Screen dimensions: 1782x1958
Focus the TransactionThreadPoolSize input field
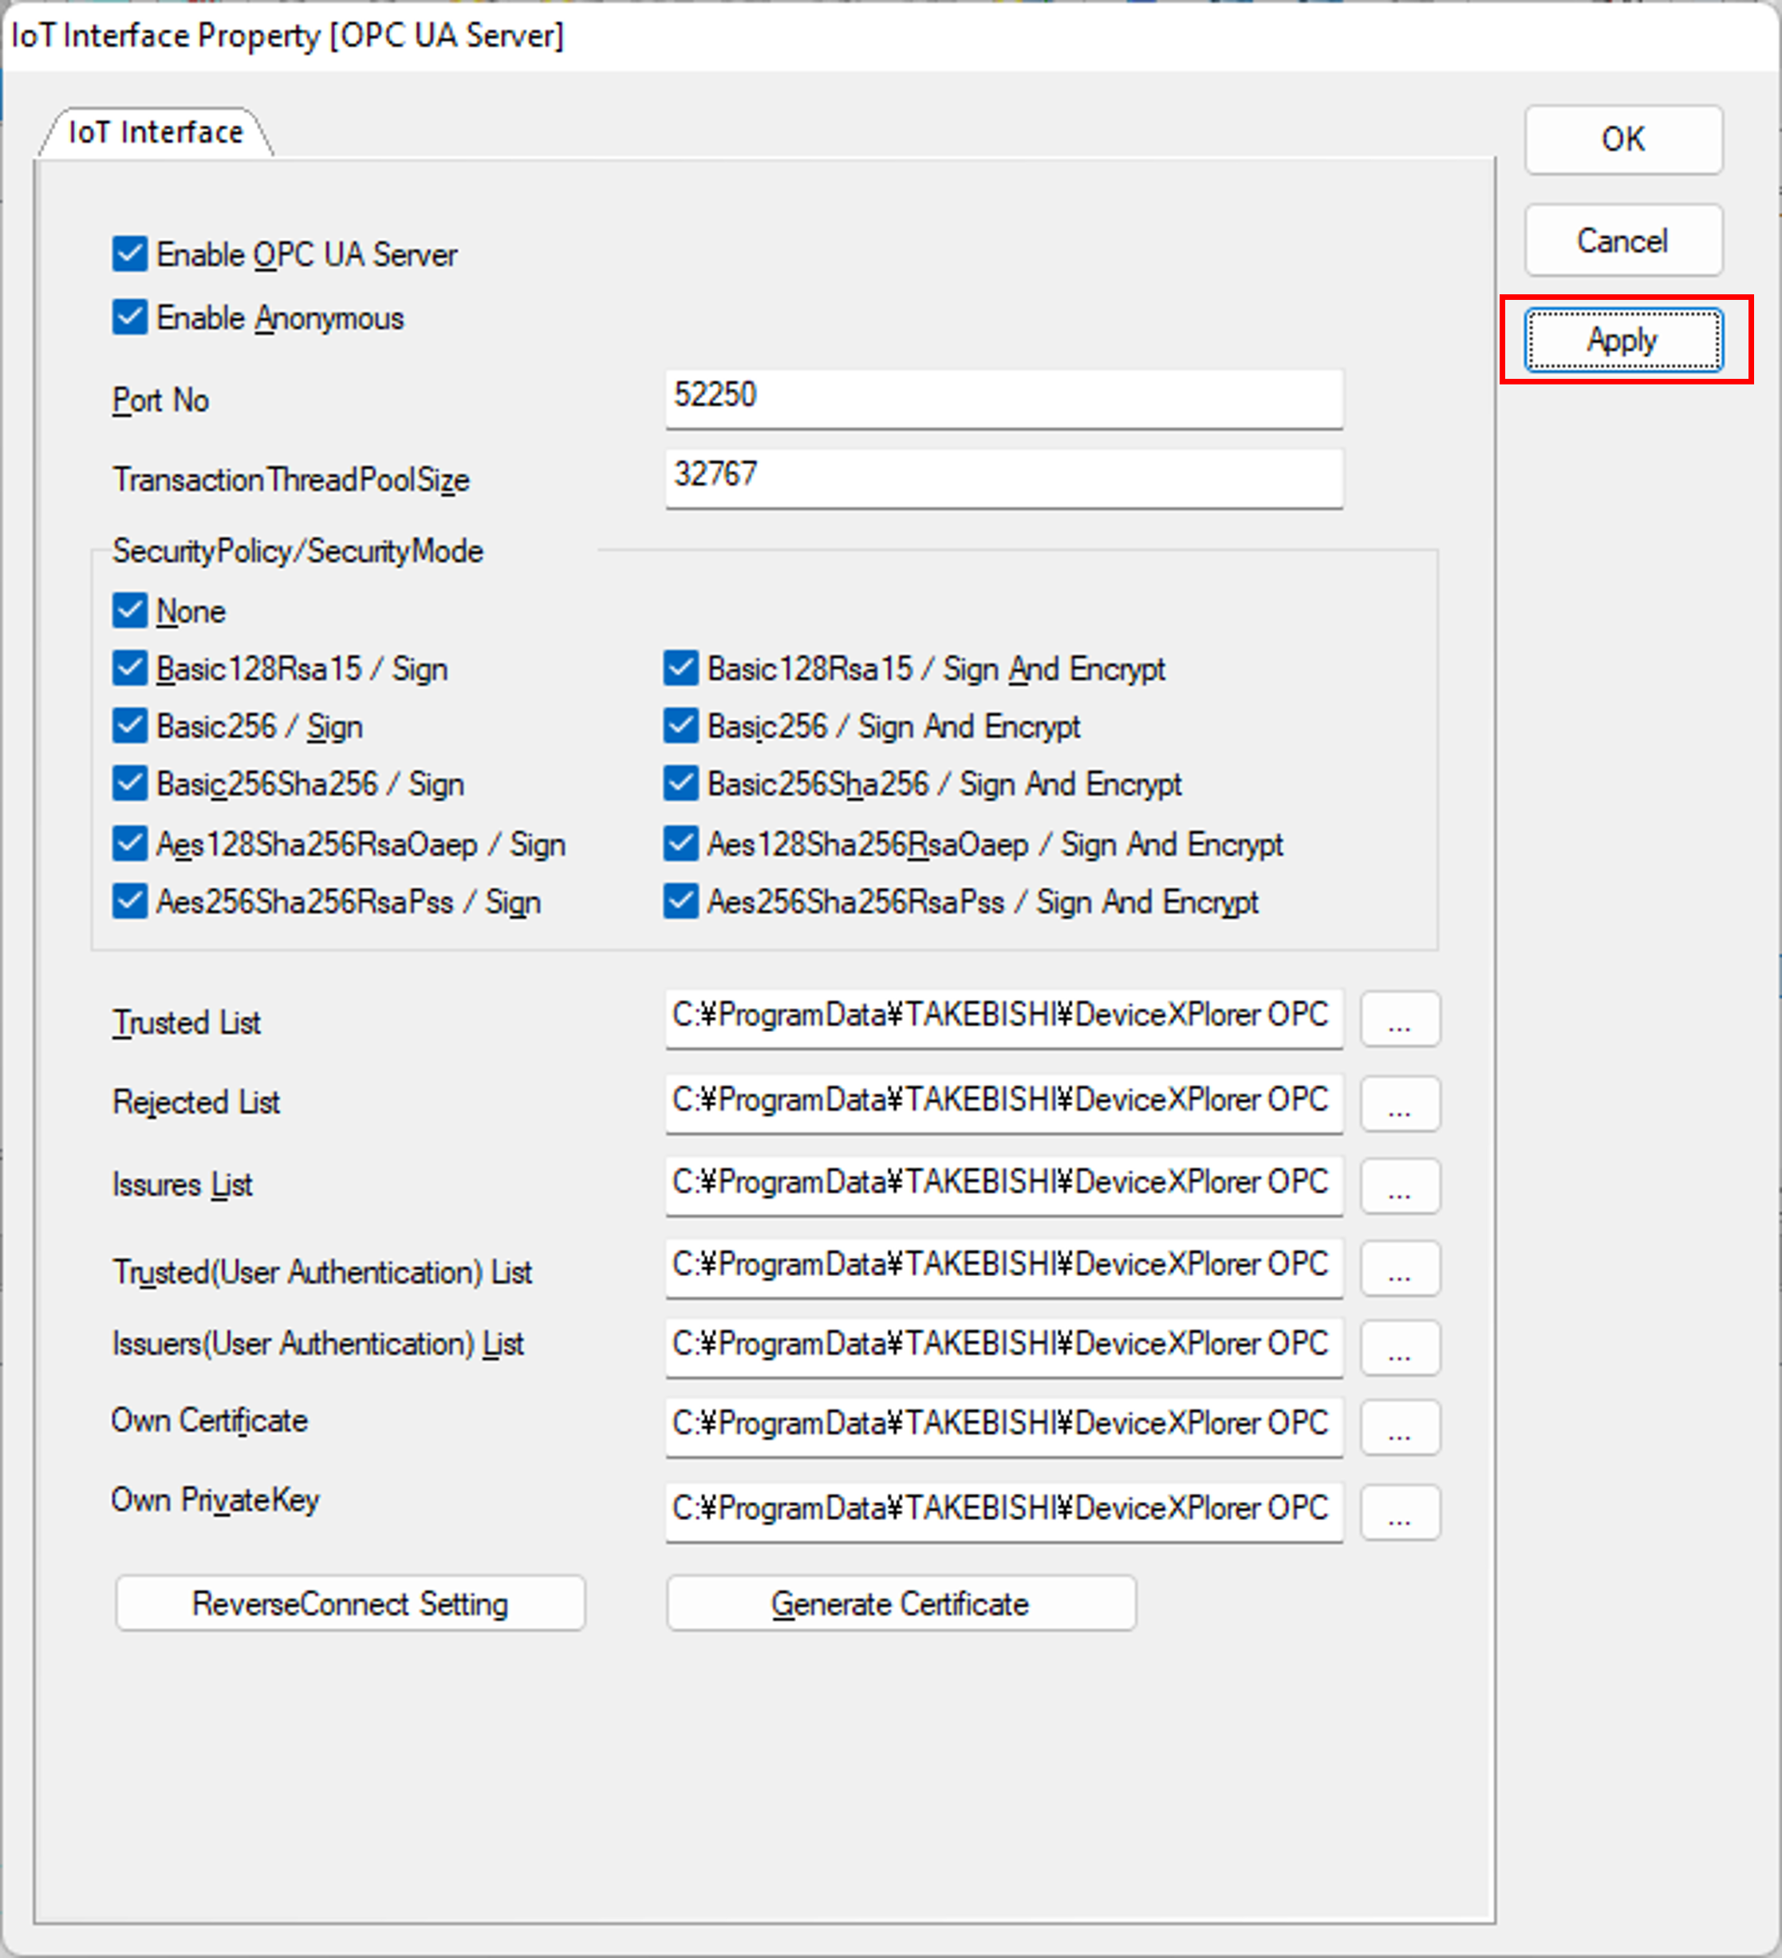tap(1002, 476)
